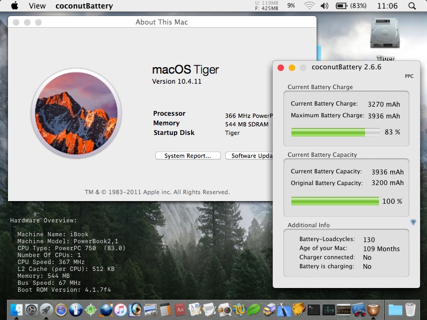This screenshot has width=427, height=320.
Task: Launch Terminal from the dock
Action: [x=313, y=310]
